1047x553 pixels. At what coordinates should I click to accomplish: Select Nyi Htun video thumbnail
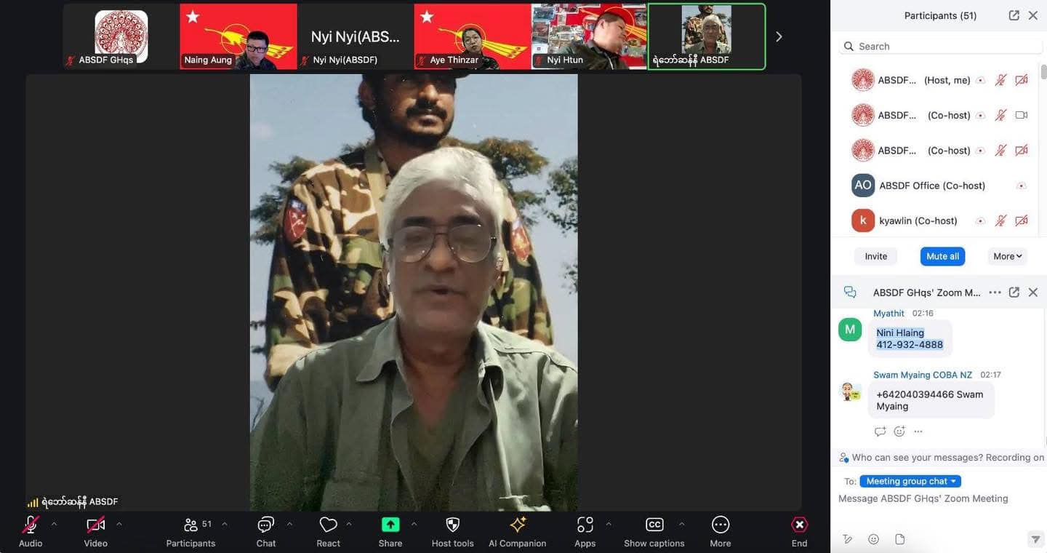pos(590,36)
